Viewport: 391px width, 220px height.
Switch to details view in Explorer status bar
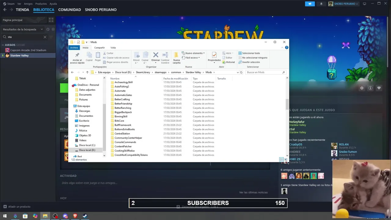pos(281,159)
